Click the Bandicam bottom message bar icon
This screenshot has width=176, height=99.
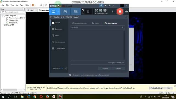(x=70, y=75)
